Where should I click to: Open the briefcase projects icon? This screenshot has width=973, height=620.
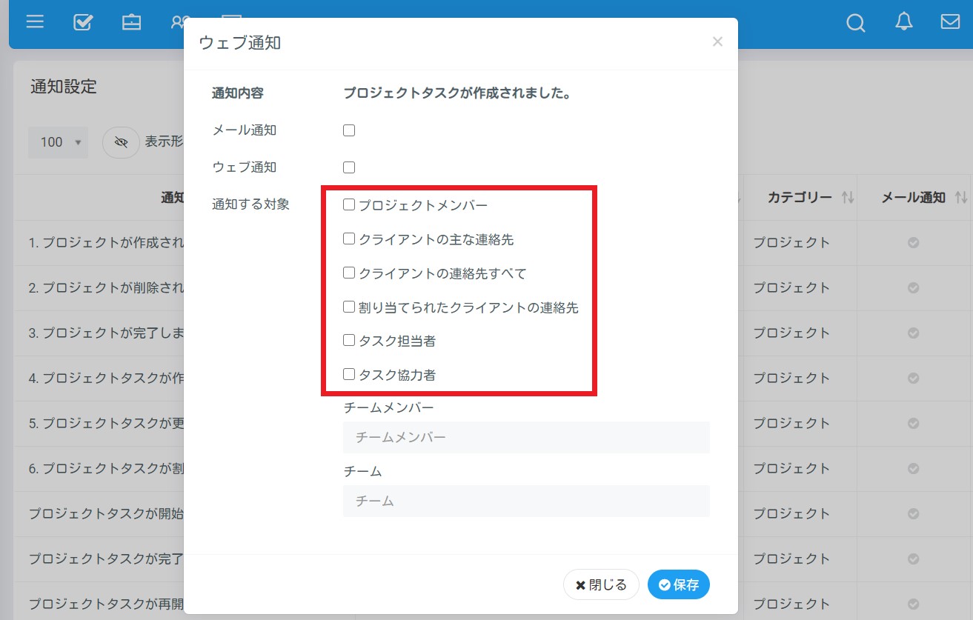pyautogui.click(x=131, y=21)
